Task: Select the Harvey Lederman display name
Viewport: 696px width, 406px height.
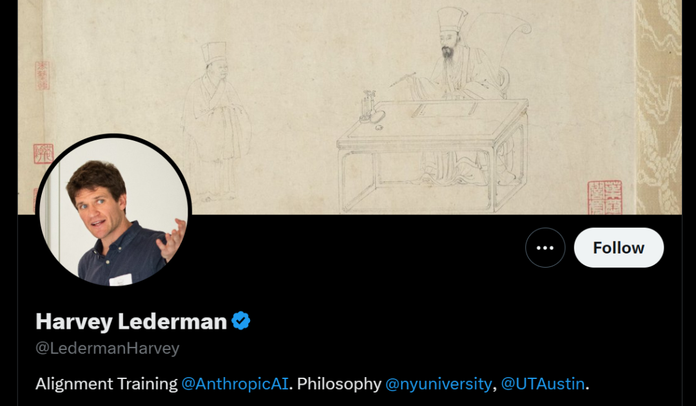Action: click(131, 321)
